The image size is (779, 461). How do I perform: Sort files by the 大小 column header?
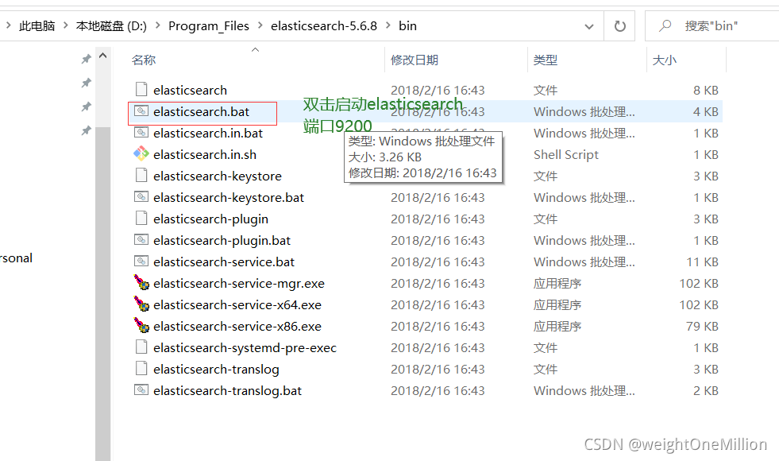(664, 60)
